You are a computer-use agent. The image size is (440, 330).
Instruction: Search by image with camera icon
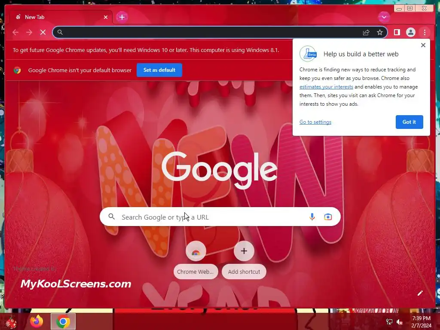click(x=328, y=217)
